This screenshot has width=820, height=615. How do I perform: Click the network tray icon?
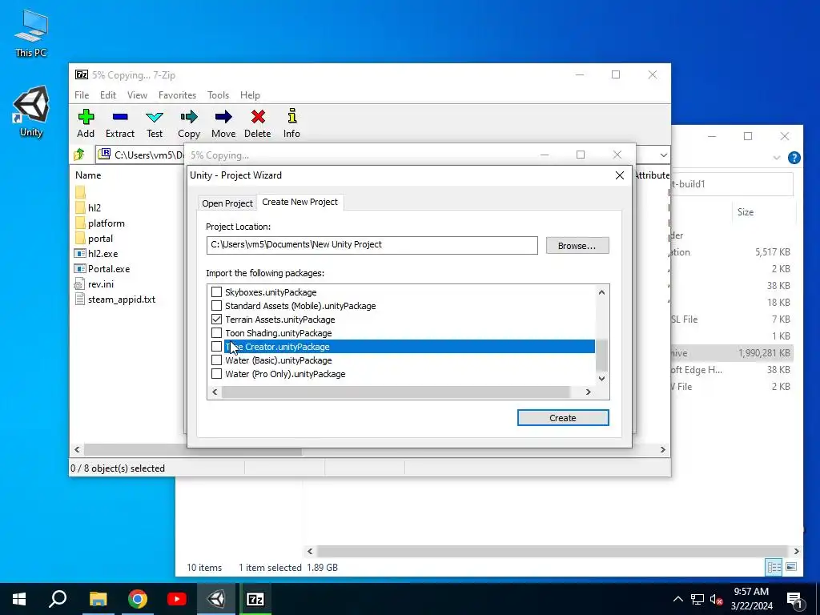click(697, 599)
